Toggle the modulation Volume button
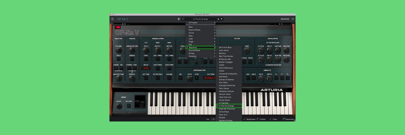Image resolution: width=405 pixels, height=135 pixels. pos(169,78)
